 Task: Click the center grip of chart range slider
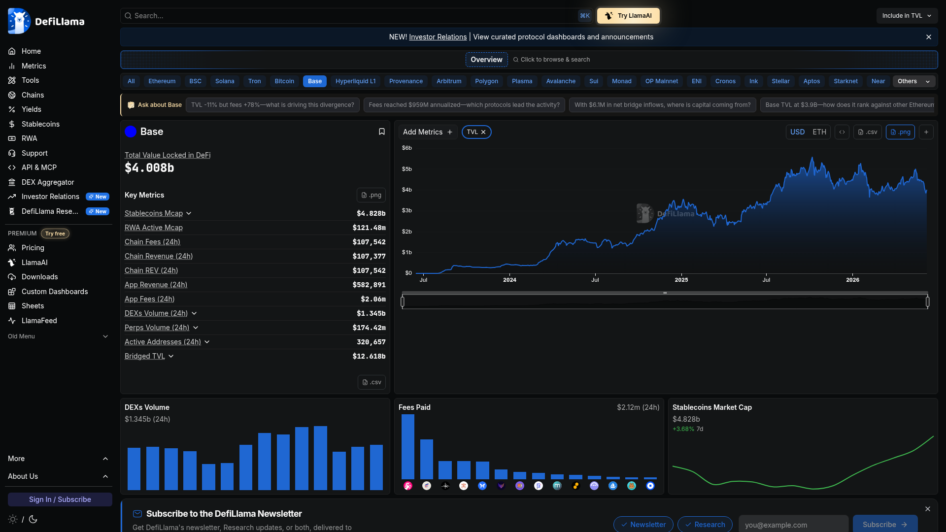665,293
